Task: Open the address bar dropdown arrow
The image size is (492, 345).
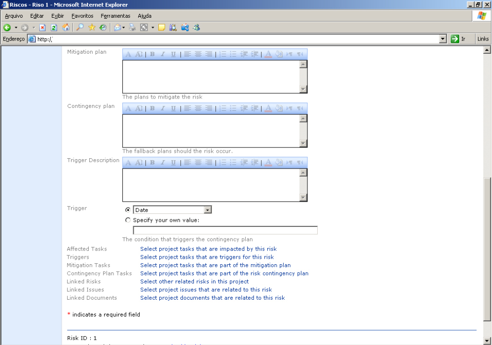Action: click(443, 39)
